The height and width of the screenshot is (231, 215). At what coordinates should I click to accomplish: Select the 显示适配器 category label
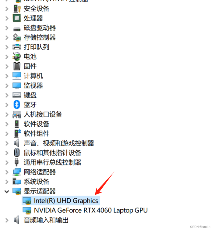(x=40, y=191)
